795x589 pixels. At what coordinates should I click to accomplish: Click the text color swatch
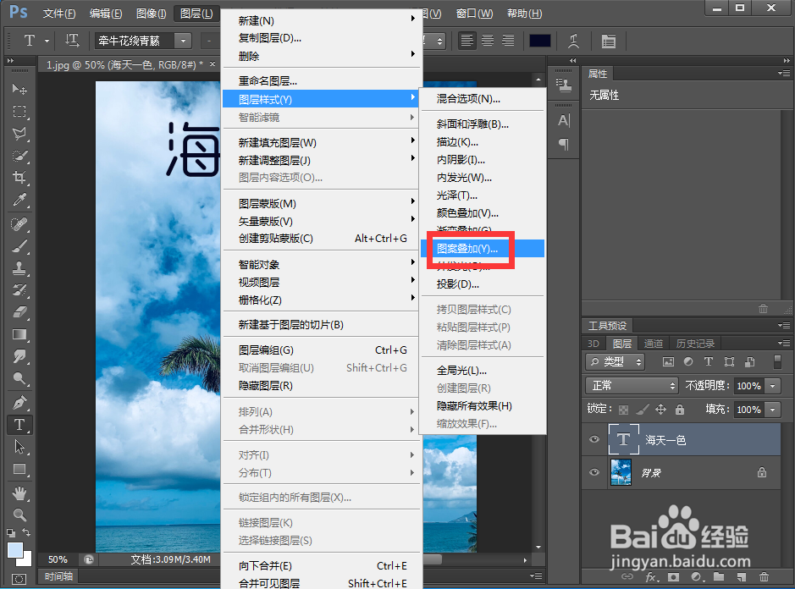coord(539,40)
